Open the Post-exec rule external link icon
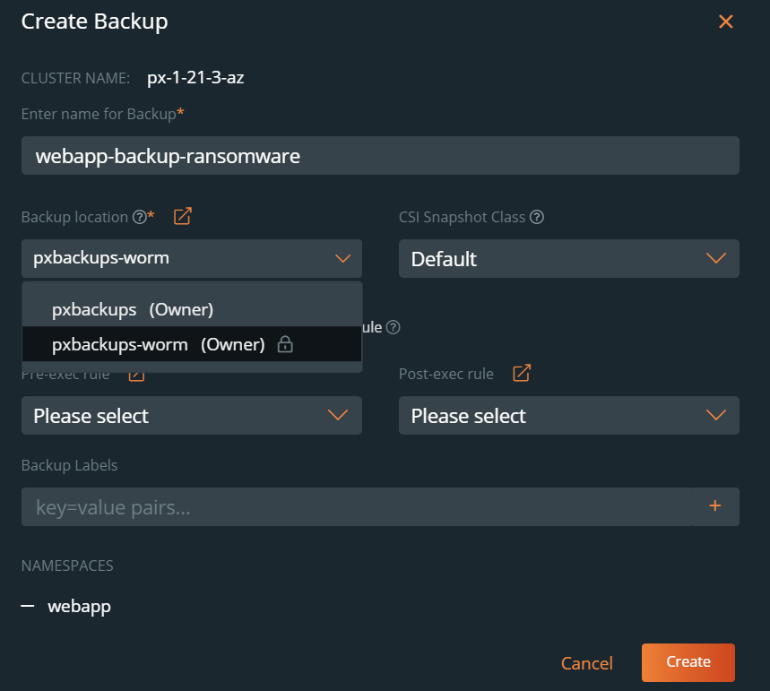The height and width of the screenshot is (691, 770). tap(521, 374)
